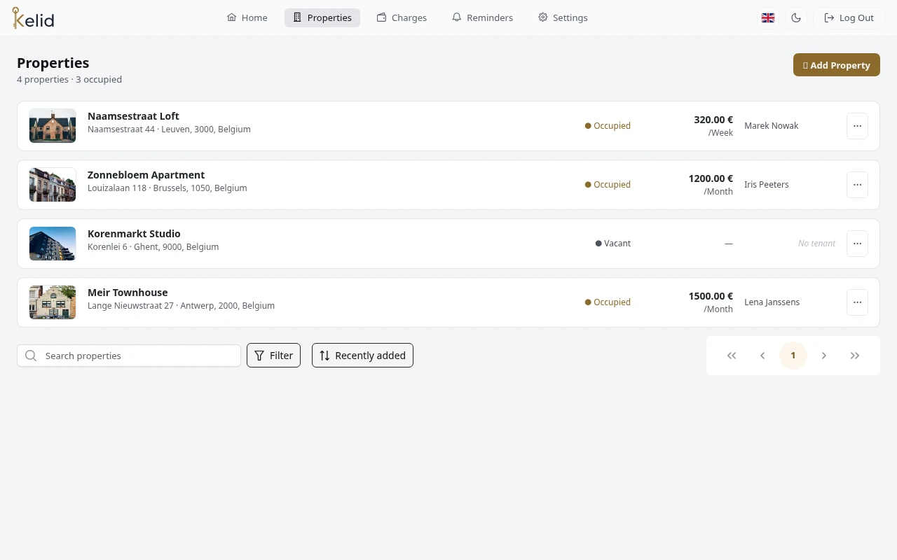This screenshot has height=560, width=897.
Task: Open the Meir Townhouse thumbnail
Action: click(x=53, y=302)
